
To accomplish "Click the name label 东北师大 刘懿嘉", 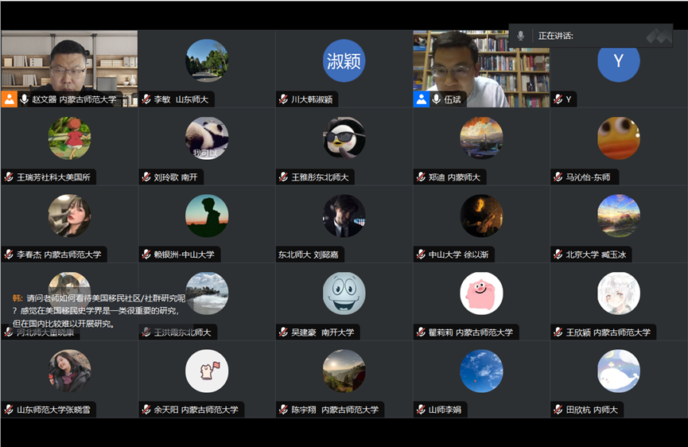I will 308,255.
